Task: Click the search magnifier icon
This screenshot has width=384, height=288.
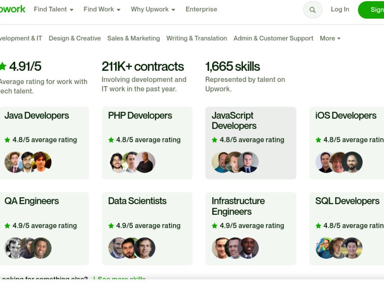Action: coord(312,10)
